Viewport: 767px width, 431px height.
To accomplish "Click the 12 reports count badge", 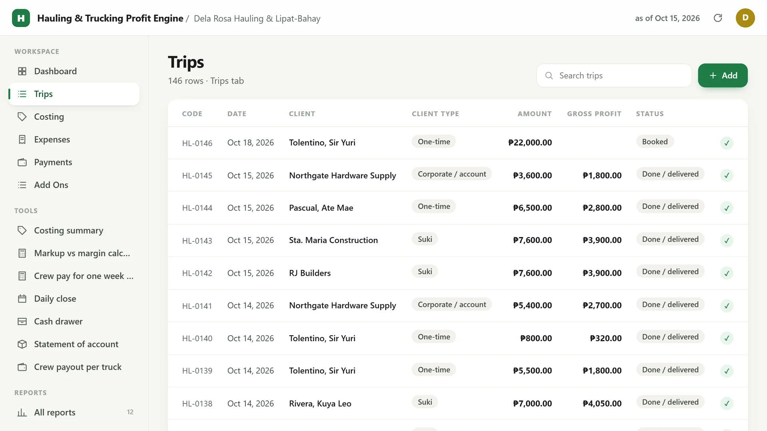I will (x=130, y=412).
